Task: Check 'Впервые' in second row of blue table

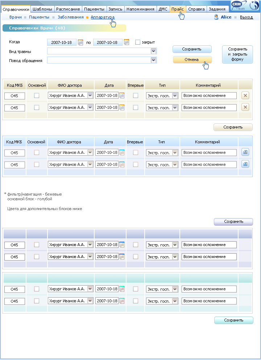Action: click(x=136, y=164)
